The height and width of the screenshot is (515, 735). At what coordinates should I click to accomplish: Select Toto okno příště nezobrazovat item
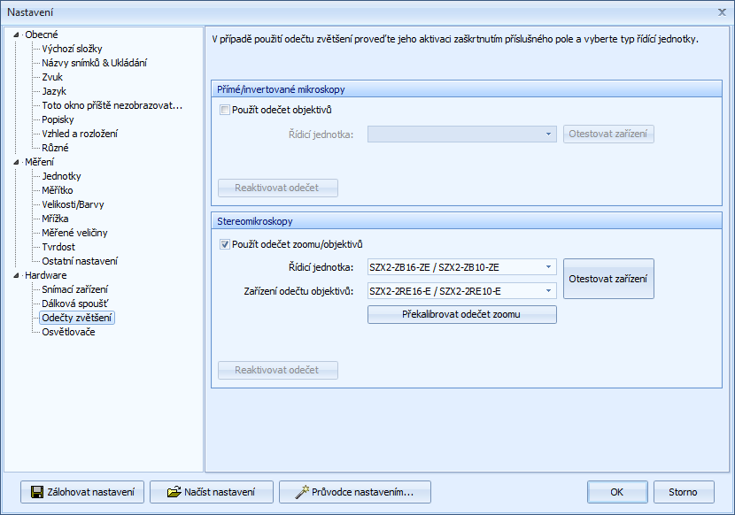[x=112, y=105]
